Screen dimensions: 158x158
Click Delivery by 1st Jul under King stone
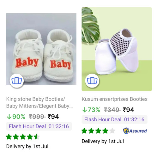pos(27,146)
